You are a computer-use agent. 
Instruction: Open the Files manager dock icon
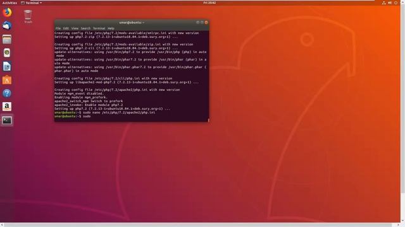click(x=7, y=39)
